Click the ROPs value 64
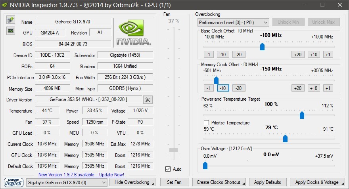Screen dimensions: 349x189 point(52,66)
